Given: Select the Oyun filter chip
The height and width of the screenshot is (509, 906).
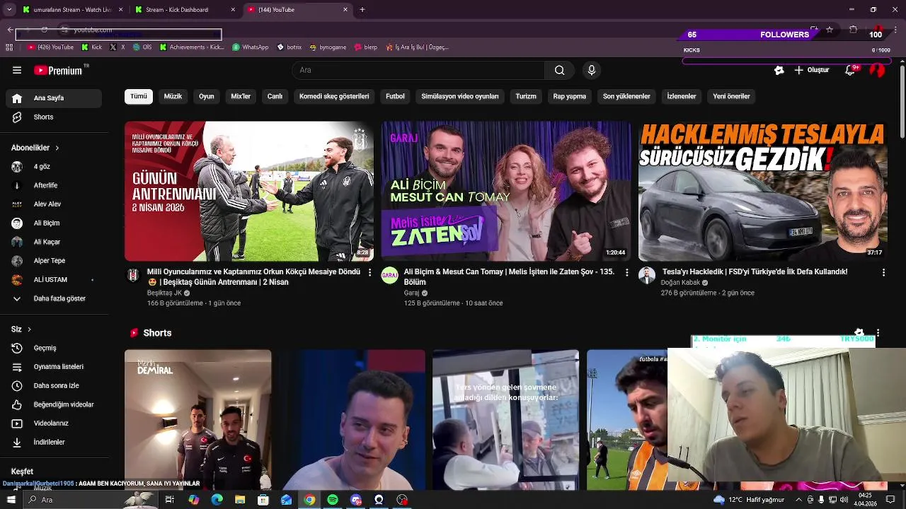Looking at the screenshot, I should pos(207,96).
